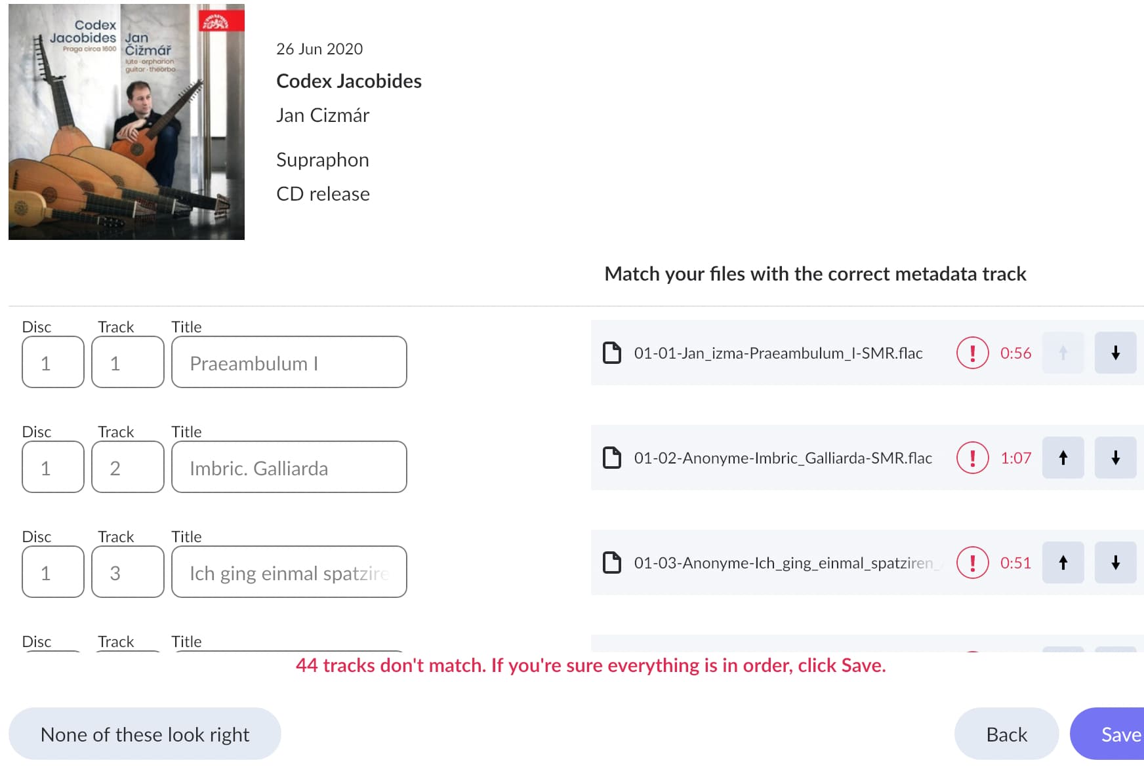Image resolution: width=1144 pixels, height=771 pixels.
Task: Move Ich_ging_einmal_spatziren file down
Action: pyautogui.click(x=1115, y=563)
